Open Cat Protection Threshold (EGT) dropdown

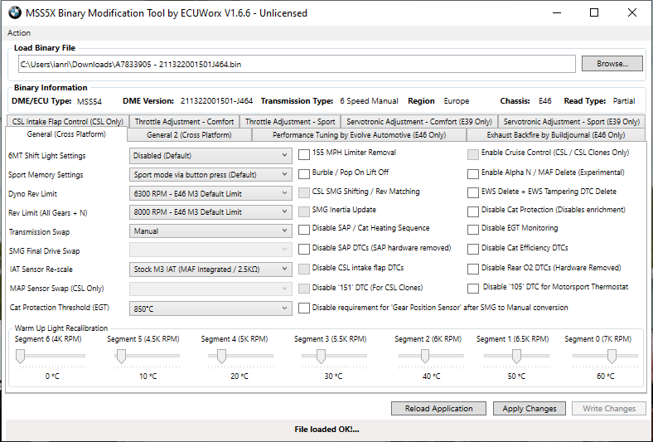(x=210, y=308)
